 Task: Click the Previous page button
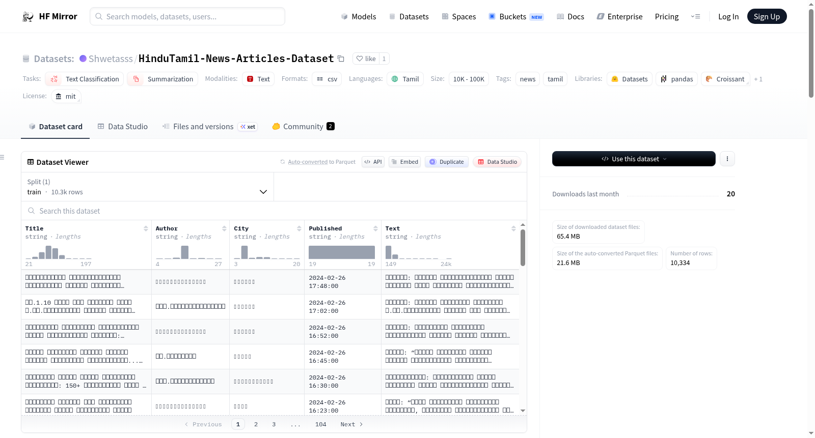tap(203, 424)
